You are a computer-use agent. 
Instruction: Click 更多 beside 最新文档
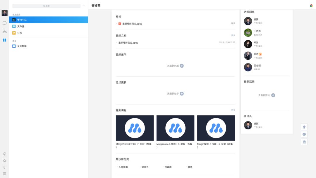coord(233,35)
